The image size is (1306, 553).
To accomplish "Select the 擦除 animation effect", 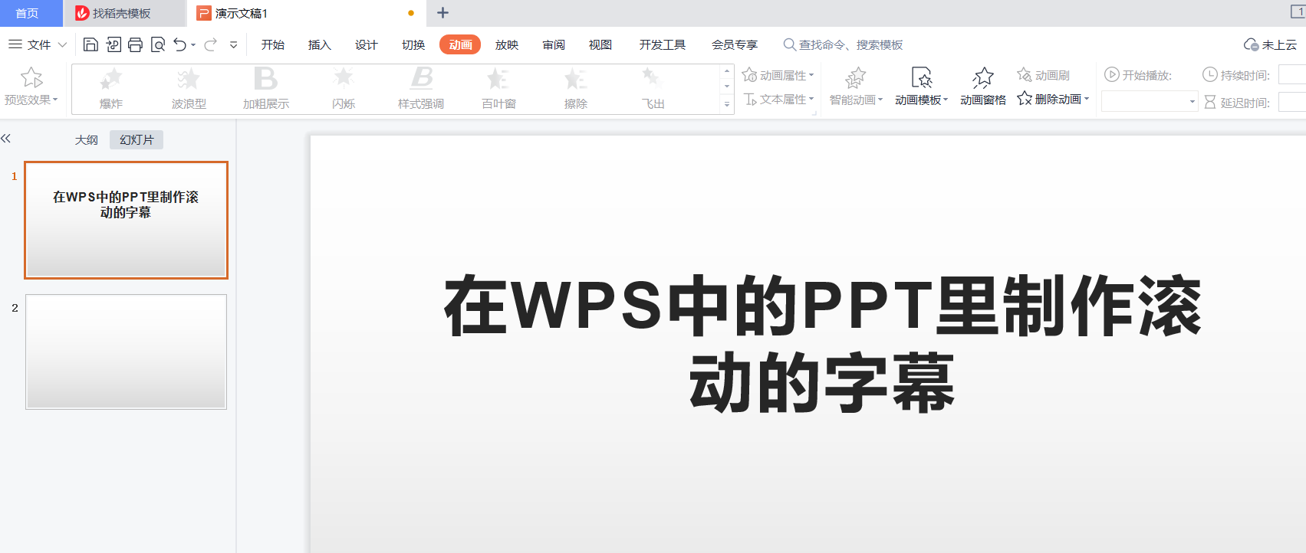I will point(576,89).
